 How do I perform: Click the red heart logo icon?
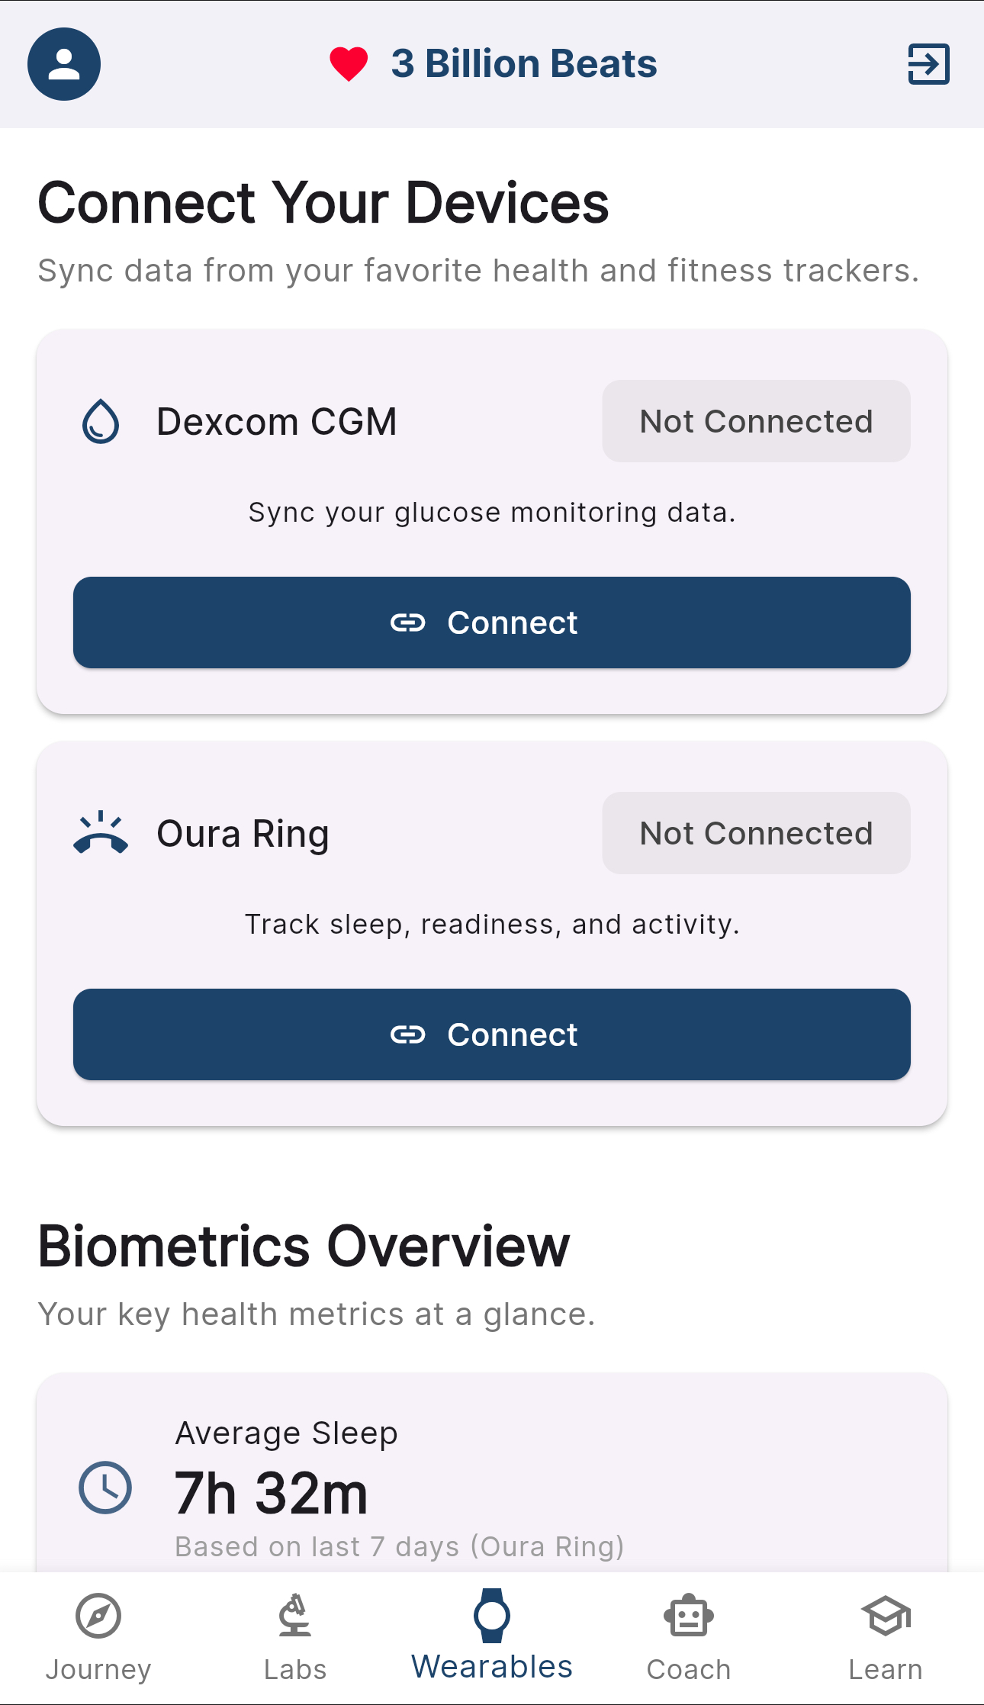[x=348, y=63]
